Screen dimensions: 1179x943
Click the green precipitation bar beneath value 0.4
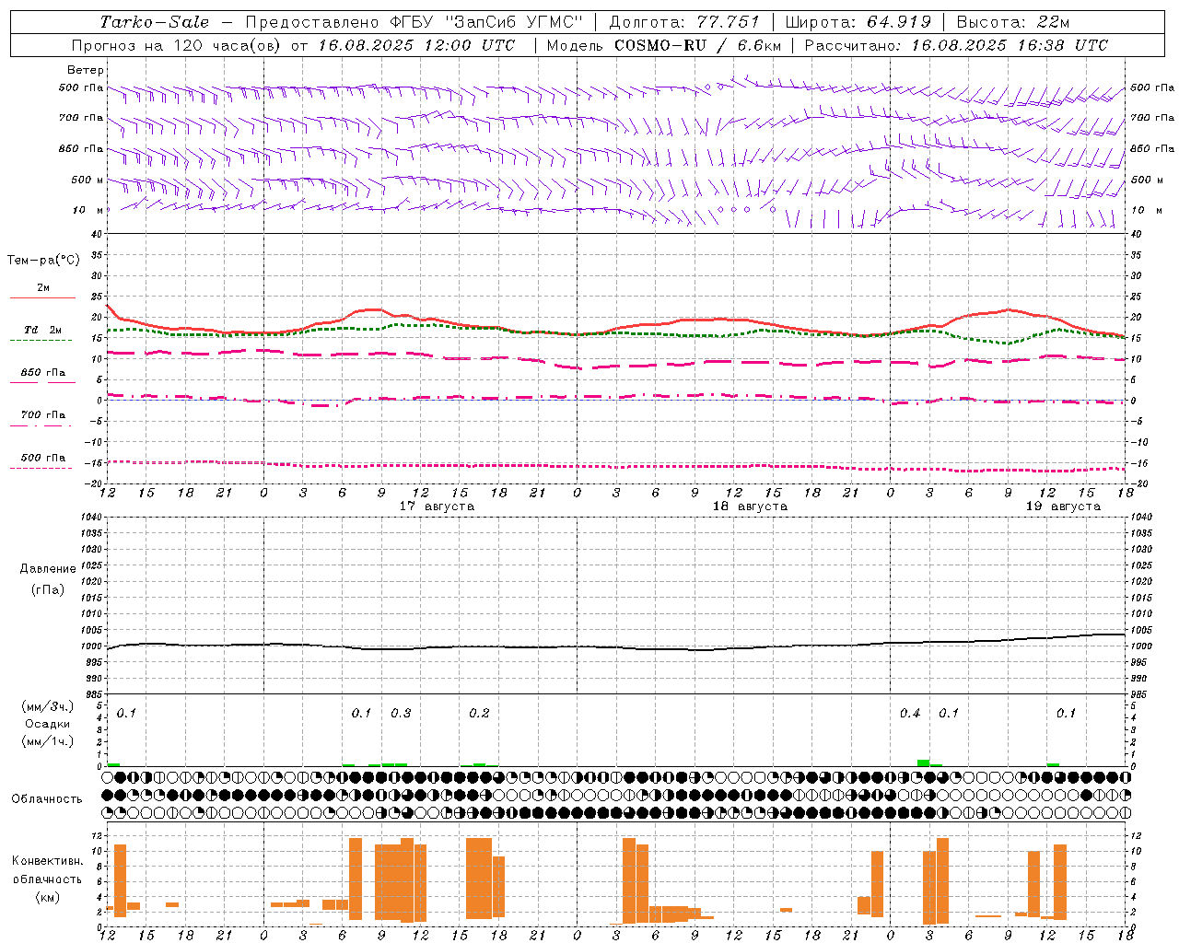923,763
